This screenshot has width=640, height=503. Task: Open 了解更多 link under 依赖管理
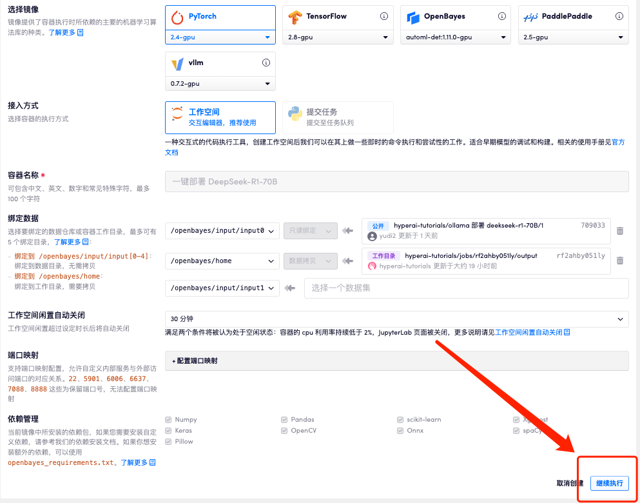tap(138, 462)
